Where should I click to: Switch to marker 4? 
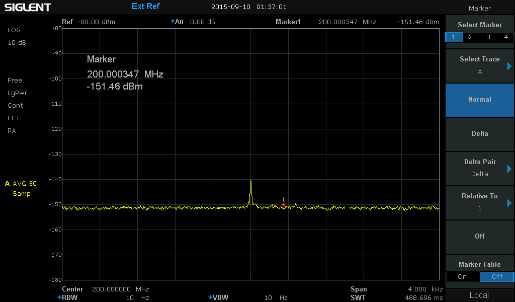click(505, 37)
